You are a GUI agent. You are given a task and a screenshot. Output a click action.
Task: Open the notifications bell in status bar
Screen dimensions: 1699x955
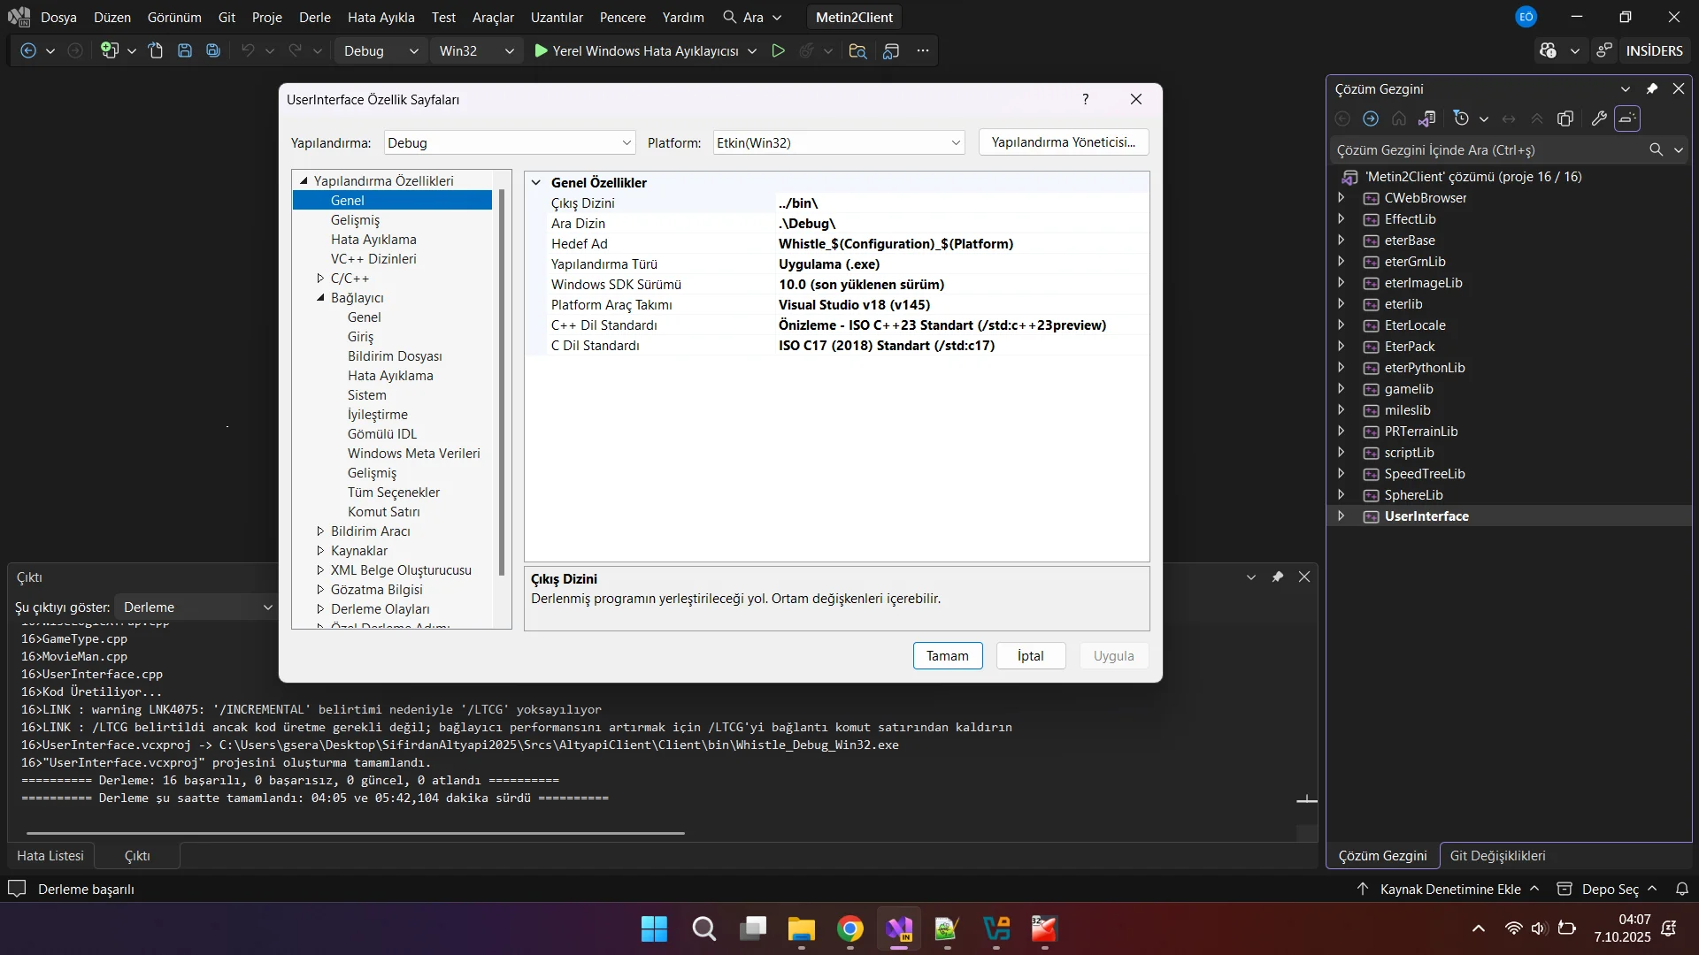pos(1682,889)
